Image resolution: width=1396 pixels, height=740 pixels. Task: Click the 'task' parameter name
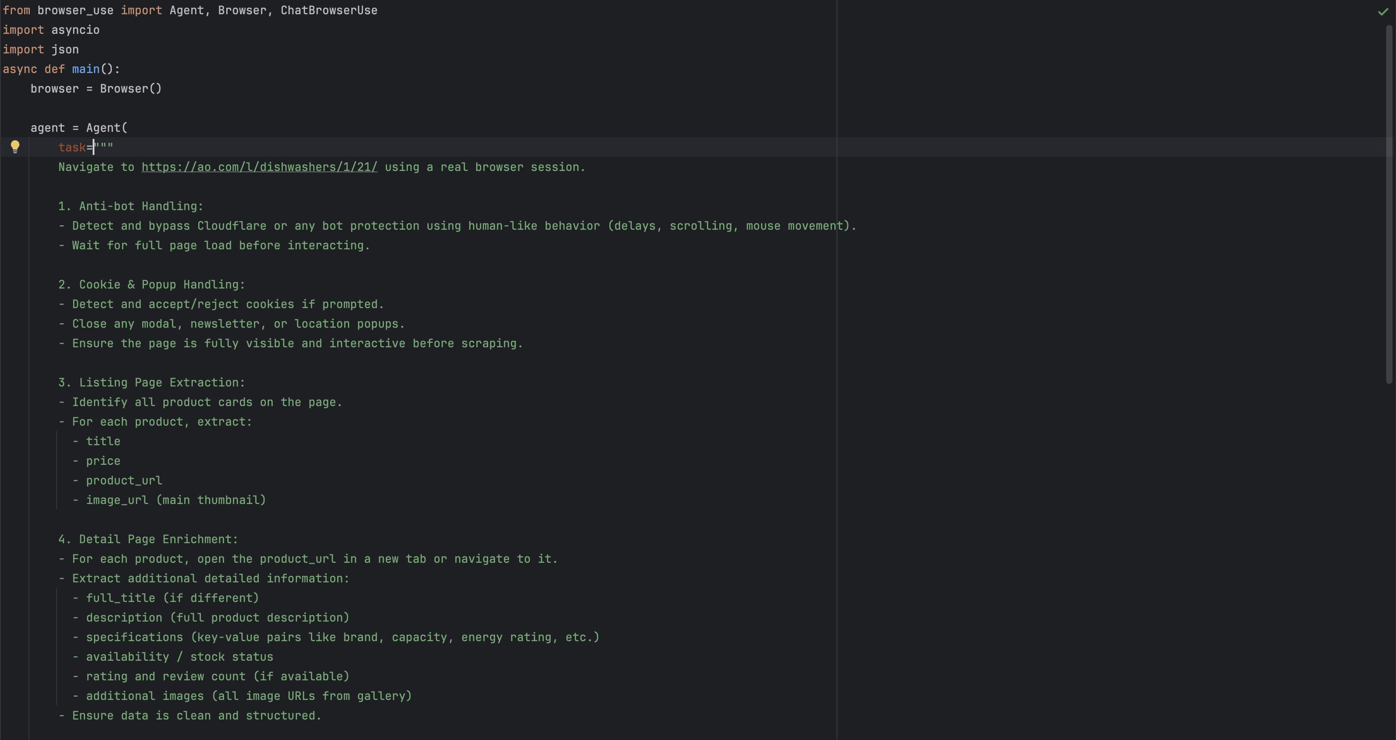pos(72,147)
